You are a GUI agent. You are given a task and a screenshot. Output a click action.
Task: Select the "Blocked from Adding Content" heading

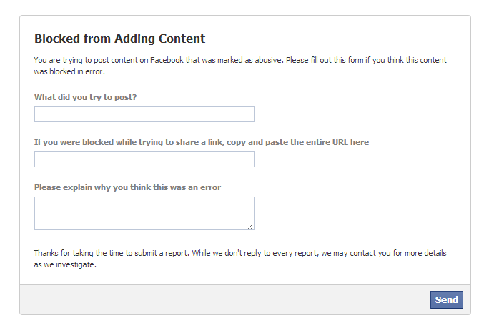tap(119, 39)
